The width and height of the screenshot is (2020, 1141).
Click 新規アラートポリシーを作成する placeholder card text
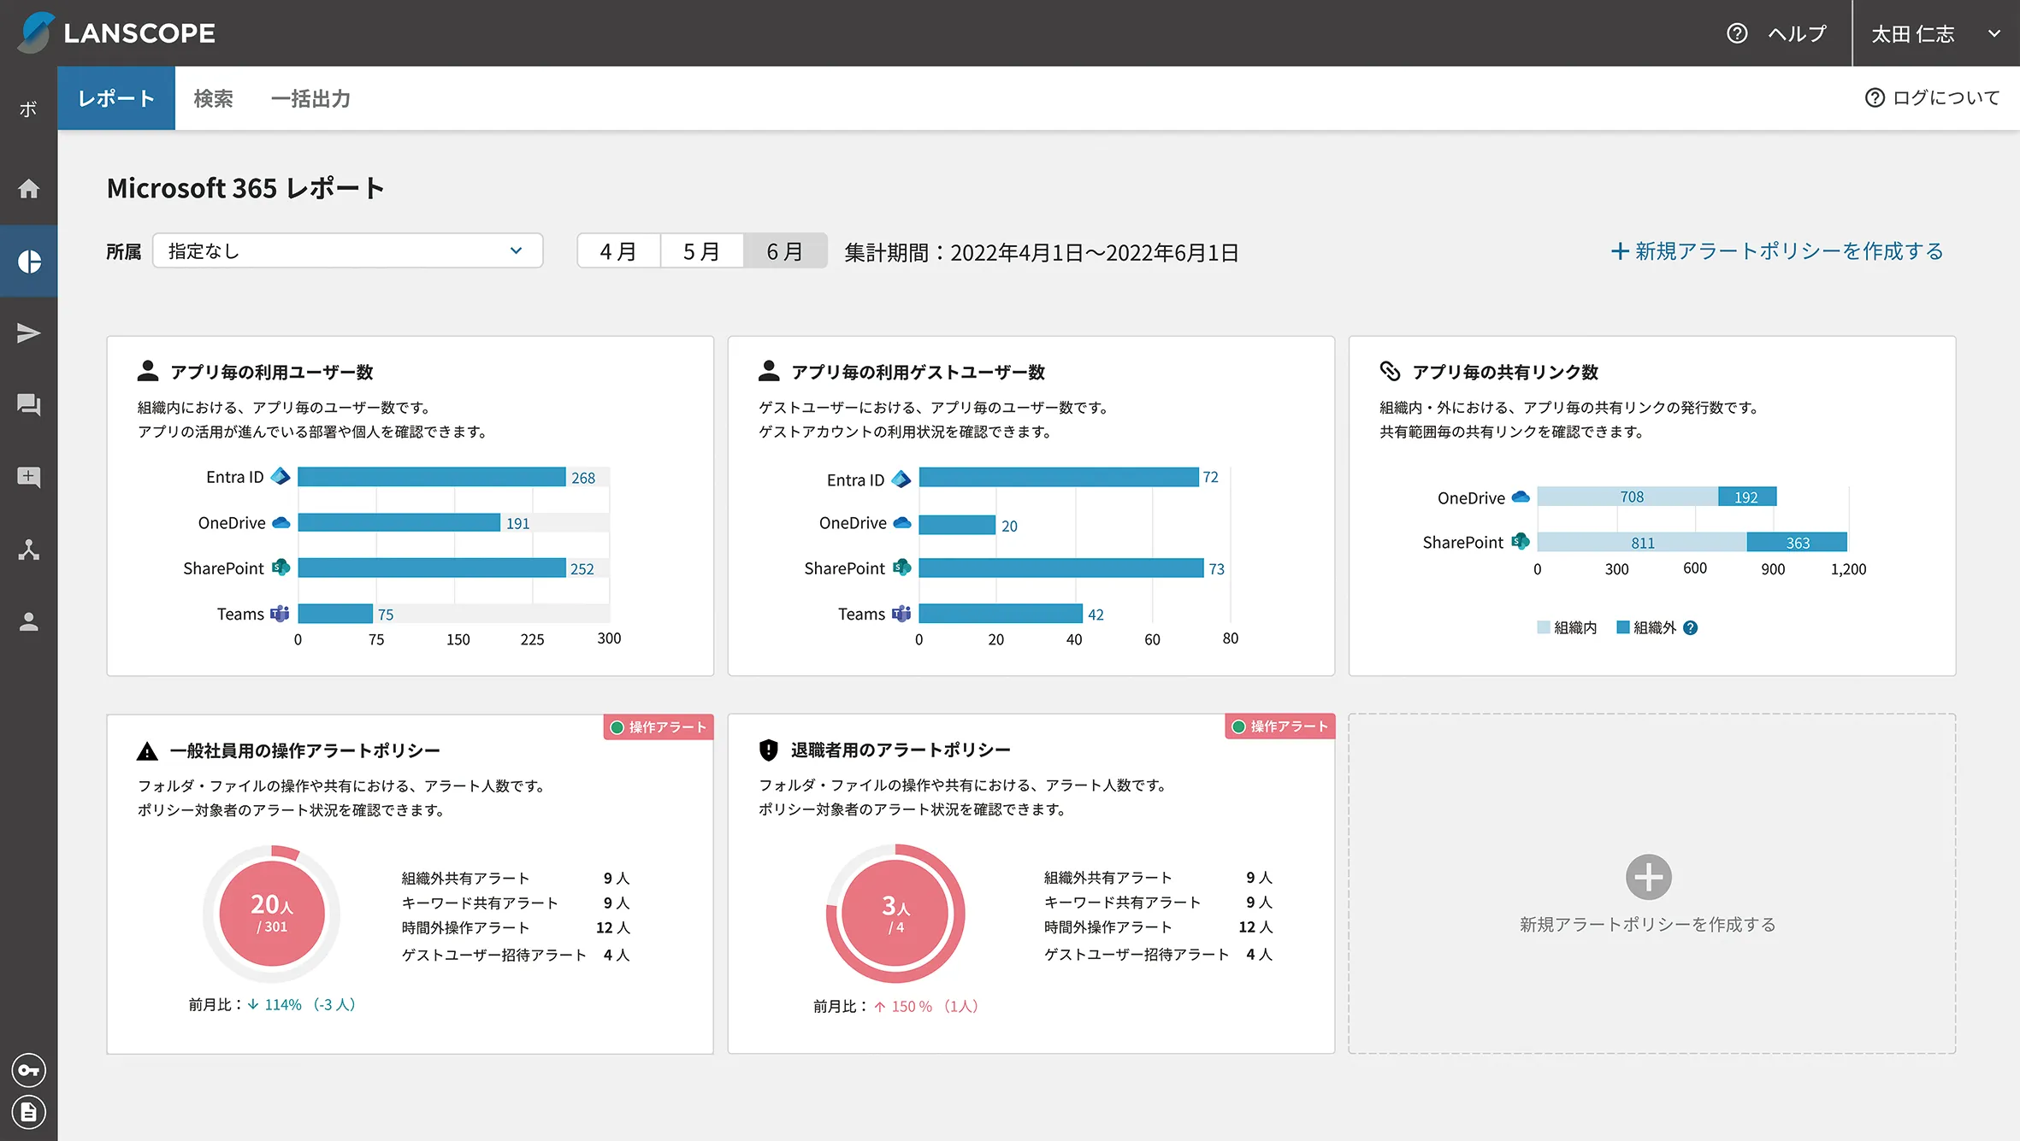(x=1647, y=925)
